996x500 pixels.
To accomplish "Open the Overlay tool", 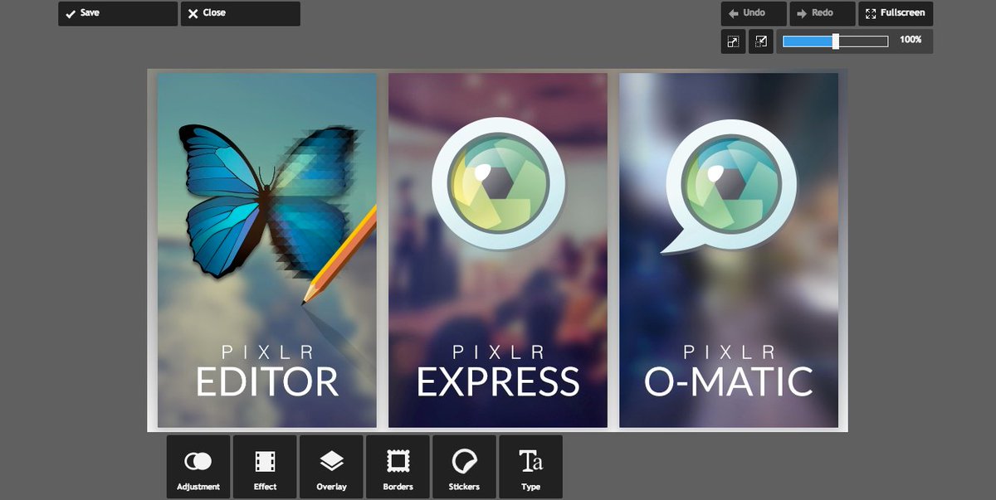I will coord(331,467).
